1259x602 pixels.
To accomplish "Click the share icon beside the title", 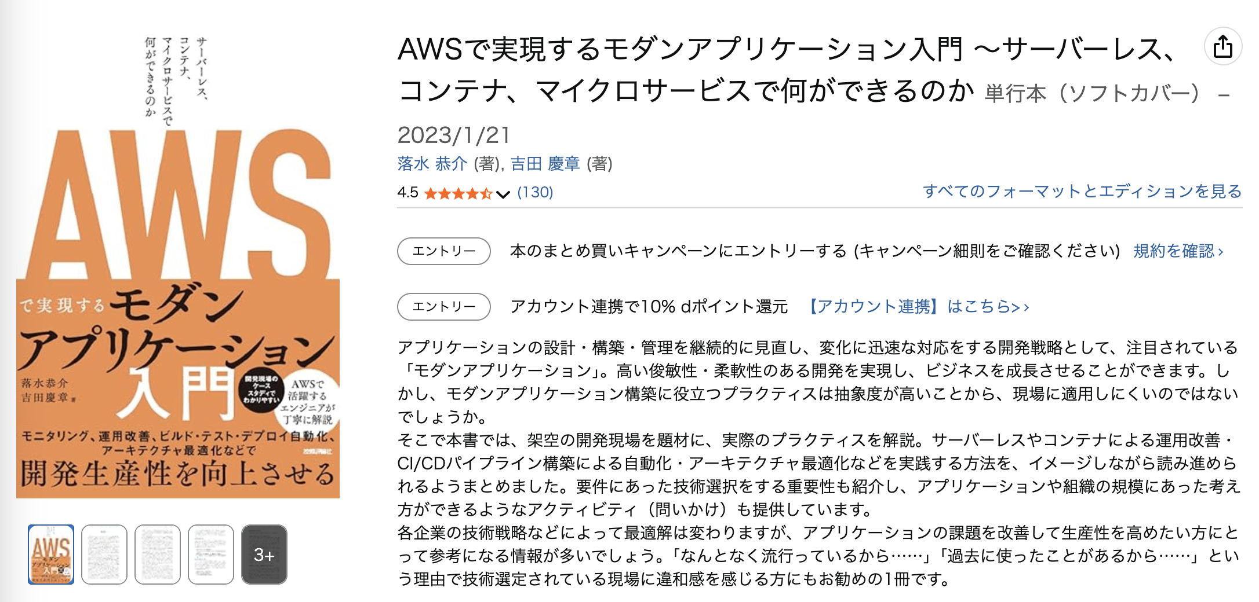I will pyautogui.click(x=1222, y=47).
